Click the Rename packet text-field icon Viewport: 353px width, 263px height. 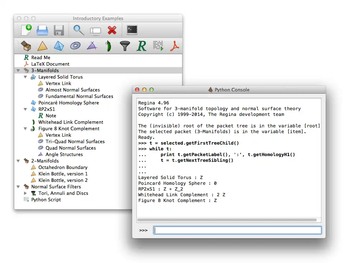point(96,30)
